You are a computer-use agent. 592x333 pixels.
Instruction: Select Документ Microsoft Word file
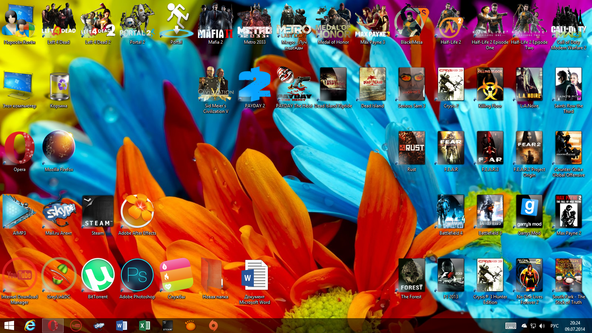pyautogui.click(x=255, y=275)
